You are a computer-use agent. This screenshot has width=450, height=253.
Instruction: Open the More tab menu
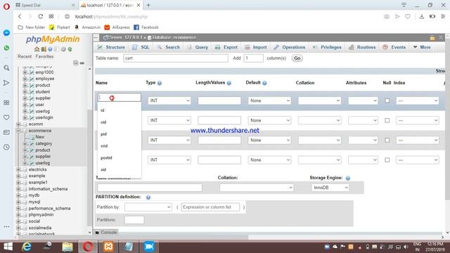click(x=422, y=47)
